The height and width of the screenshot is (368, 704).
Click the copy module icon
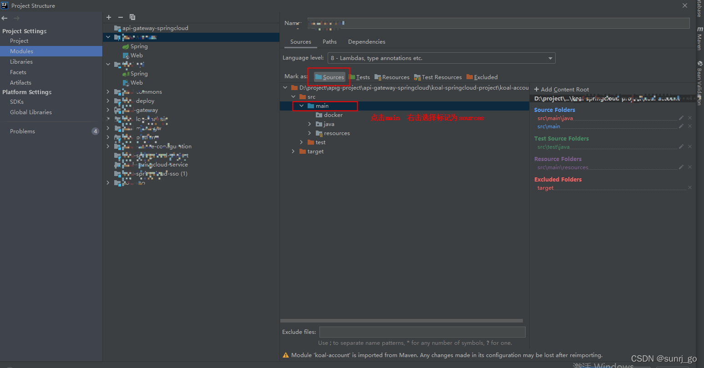132,17
